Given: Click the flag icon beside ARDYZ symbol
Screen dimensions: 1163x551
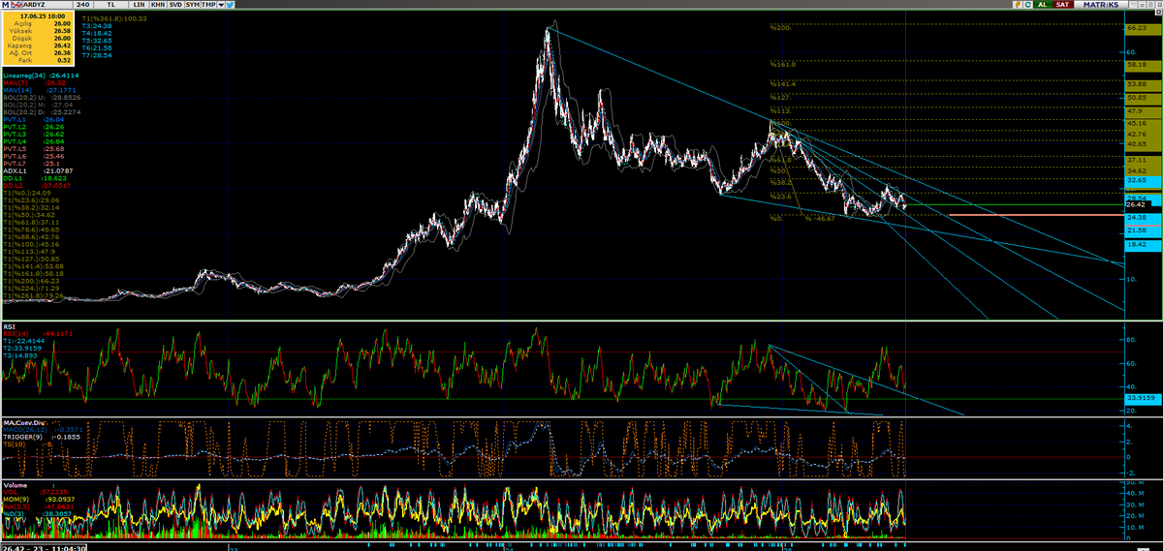Looking at the screenshot, I should tap(15, 5).
